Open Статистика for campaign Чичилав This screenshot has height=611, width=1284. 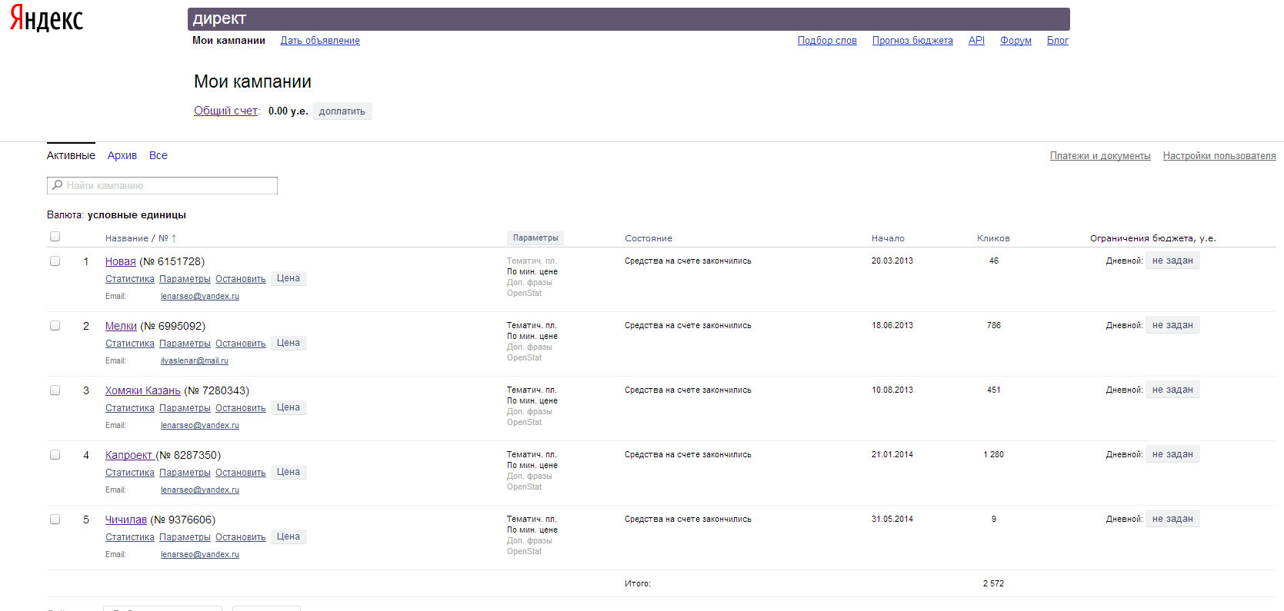[x=130, y=537]
